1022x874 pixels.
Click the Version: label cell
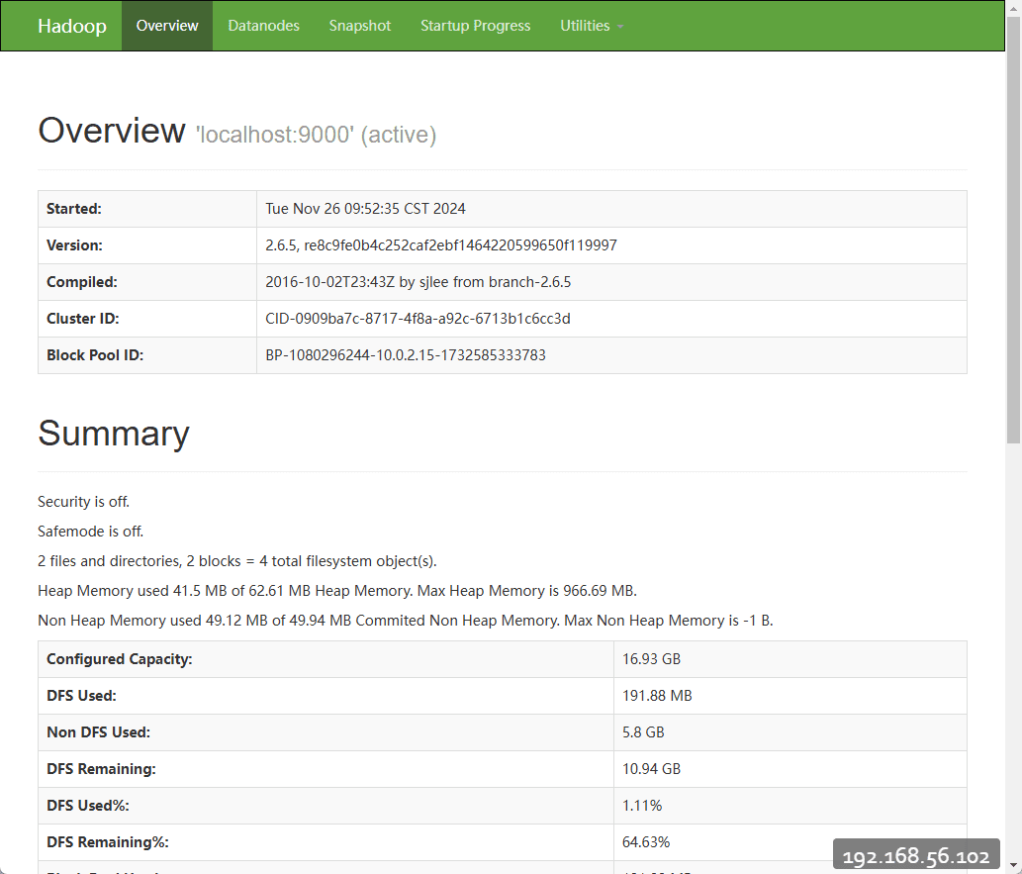147,245
